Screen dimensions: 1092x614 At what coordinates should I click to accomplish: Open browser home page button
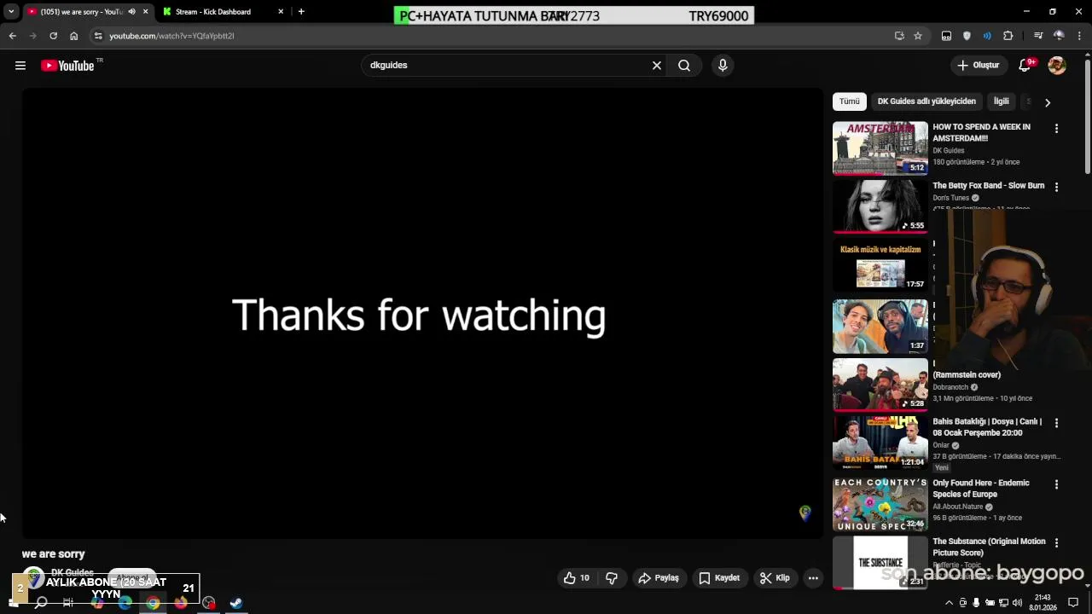[x=74, y=36]
